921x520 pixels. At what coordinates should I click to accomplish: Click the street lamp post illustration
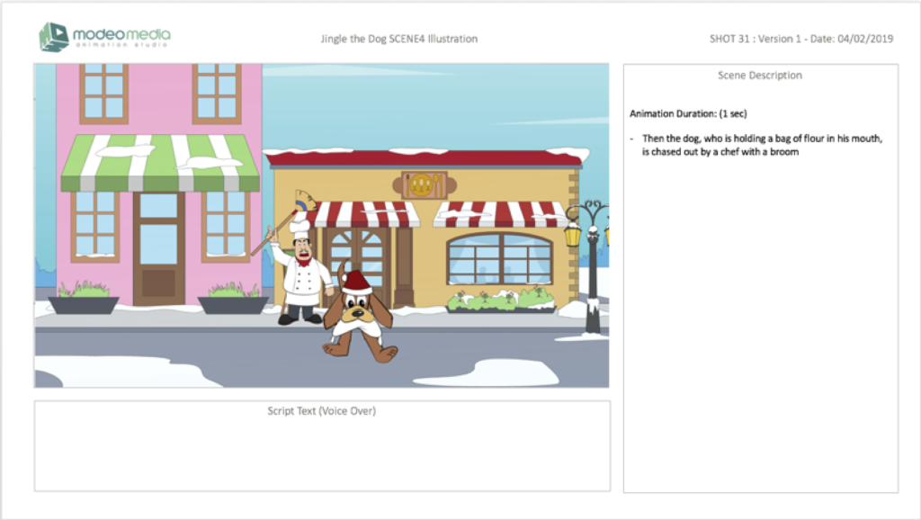pos(590,268)
